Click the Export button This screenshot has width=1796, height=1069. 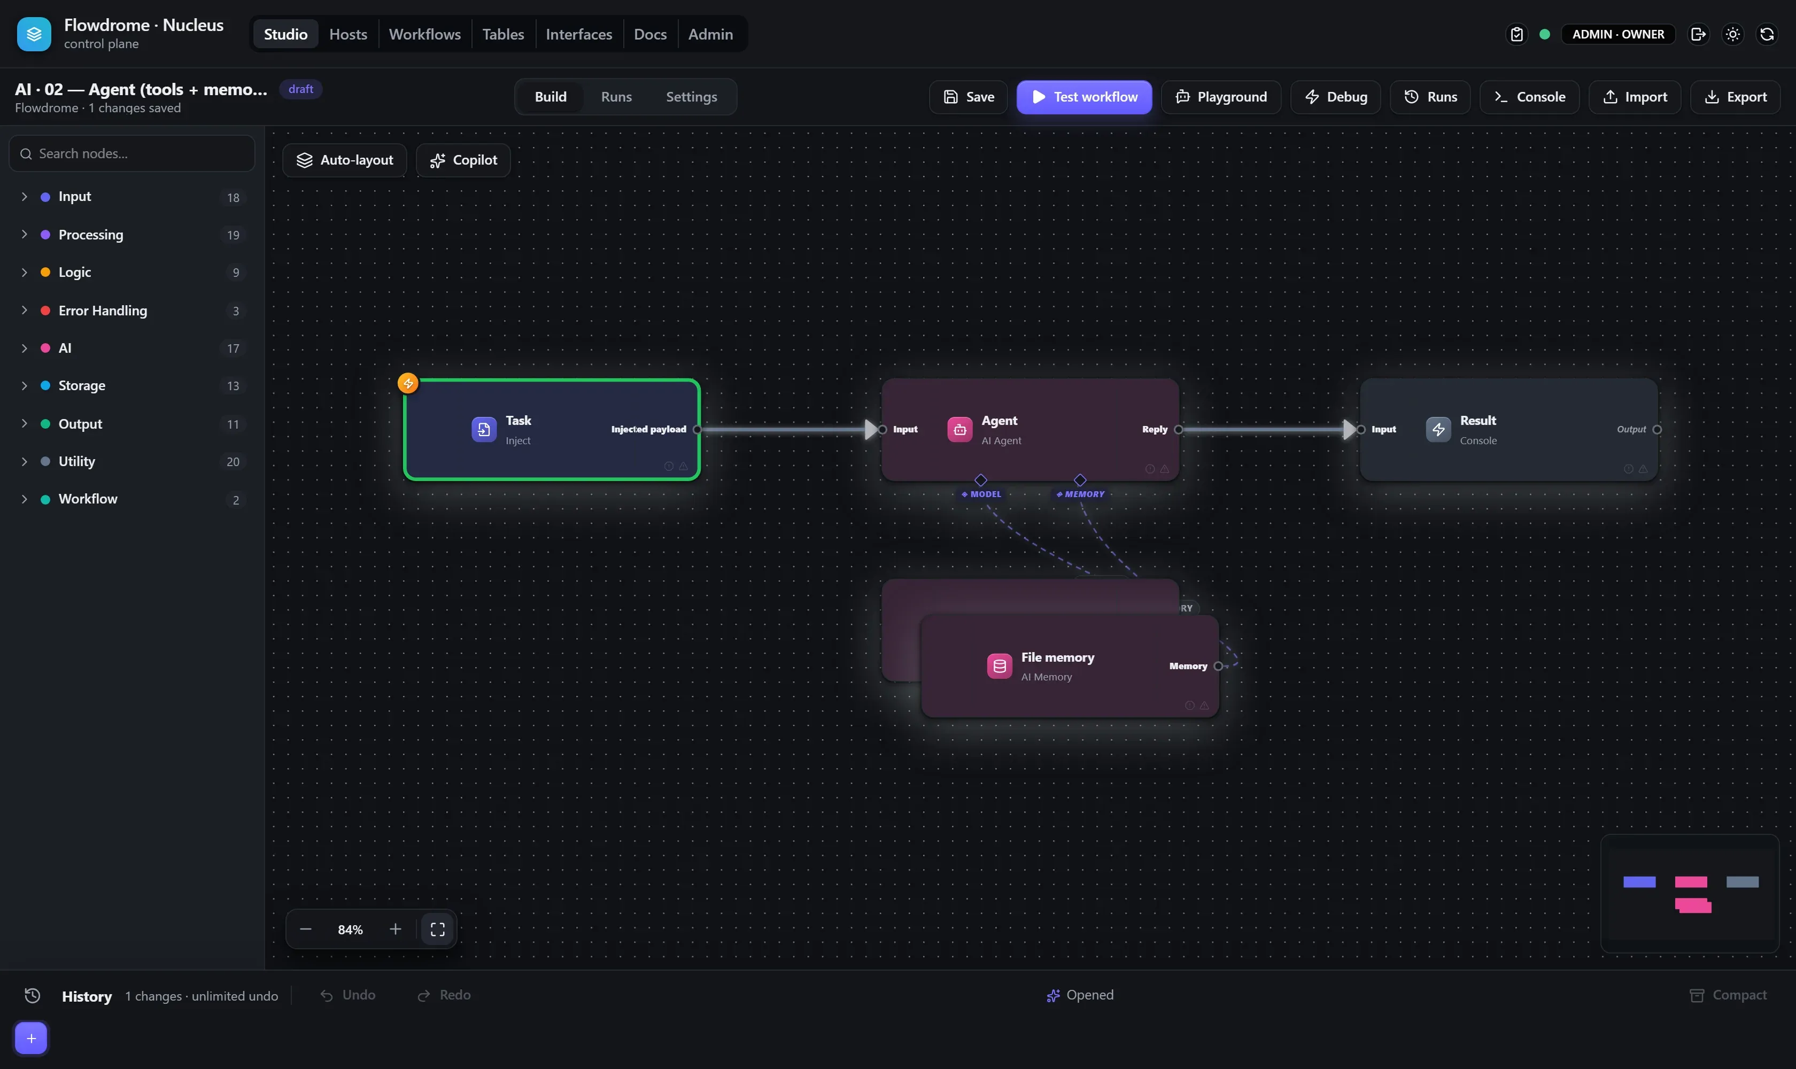click(1736, 97)
